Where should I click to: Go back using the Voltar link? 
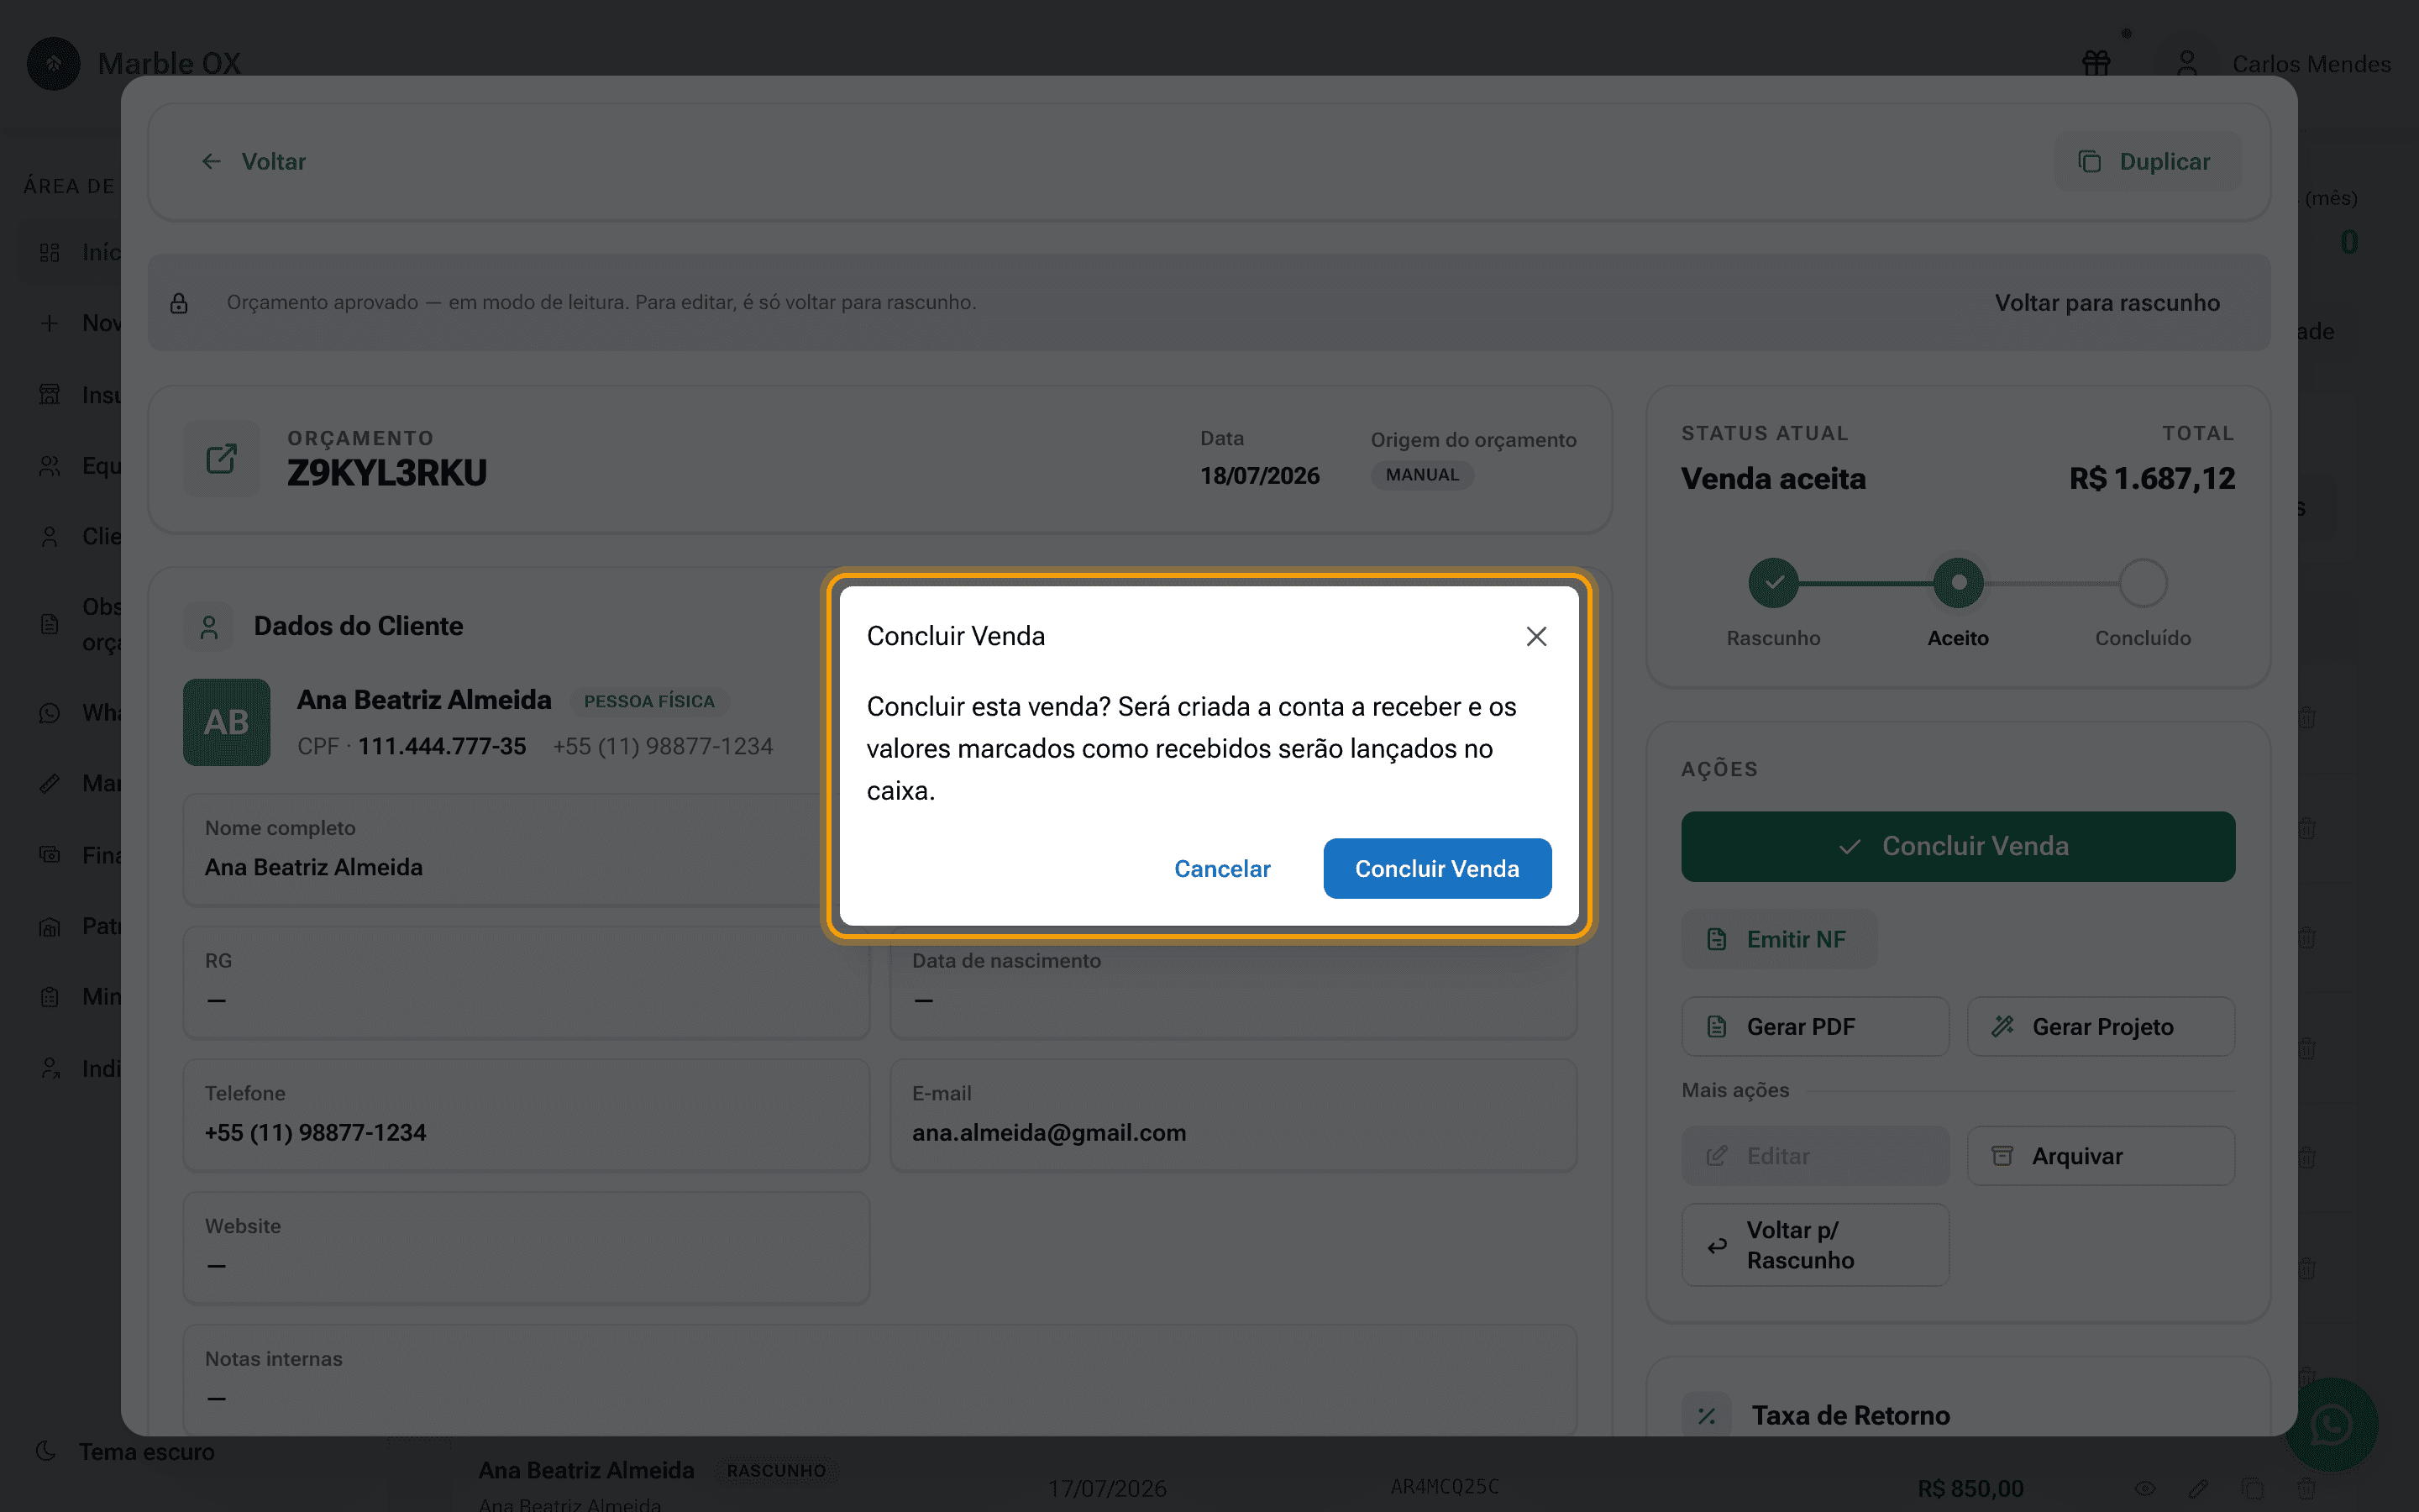tap(254, 161)
